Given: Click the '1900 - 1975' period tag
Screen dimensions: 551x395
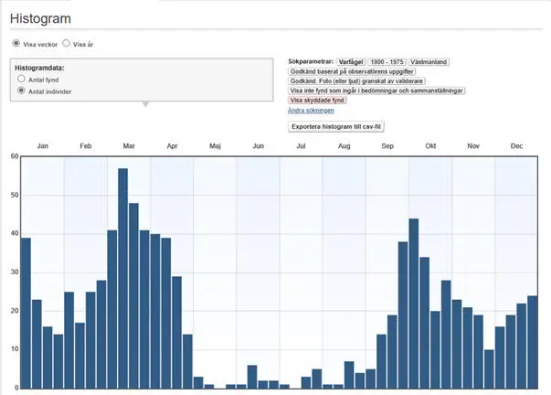Looking at the screenshot, I should 386,61.
